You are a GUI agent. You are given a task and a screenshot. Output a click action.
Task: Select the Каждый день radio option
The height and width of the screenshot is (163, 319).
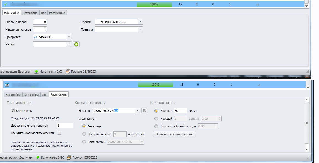tap(156, 119)
